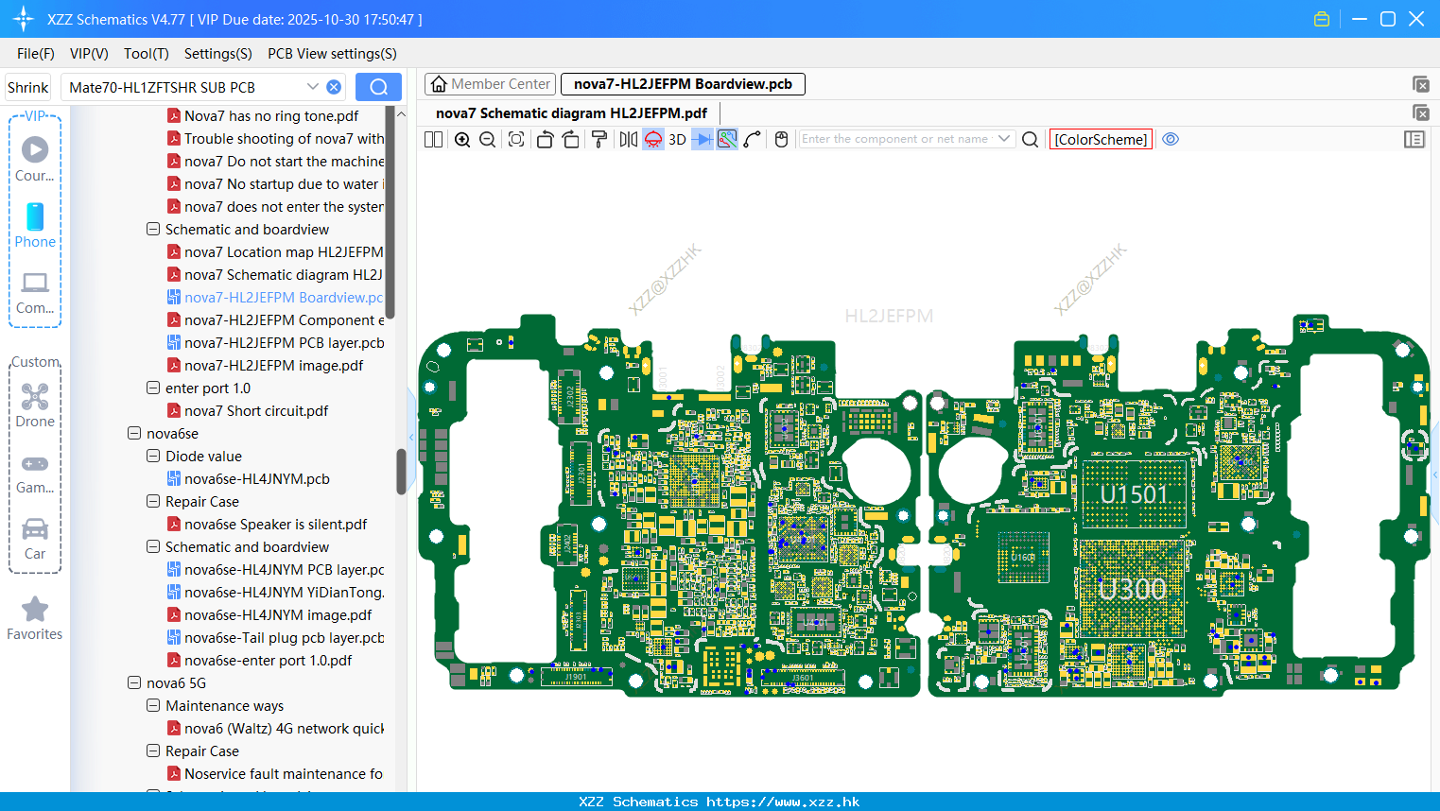This screenshot has width=1440, height=811.
Task: Fit the board to window
Action: tap(516, 139)
